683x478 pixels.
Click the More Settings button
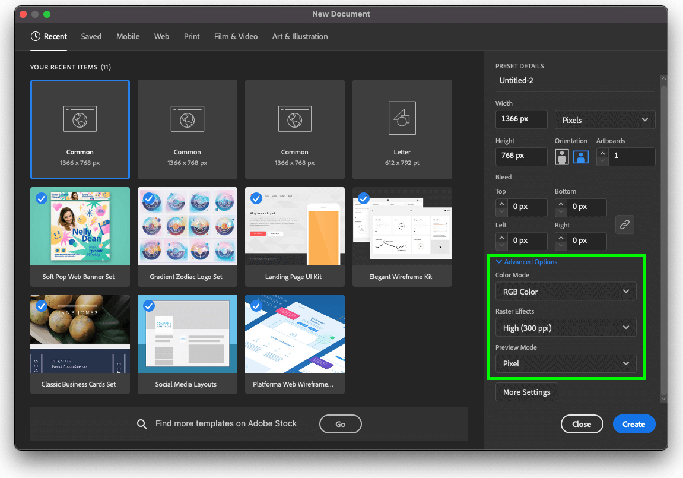click(x=526, y=392)
